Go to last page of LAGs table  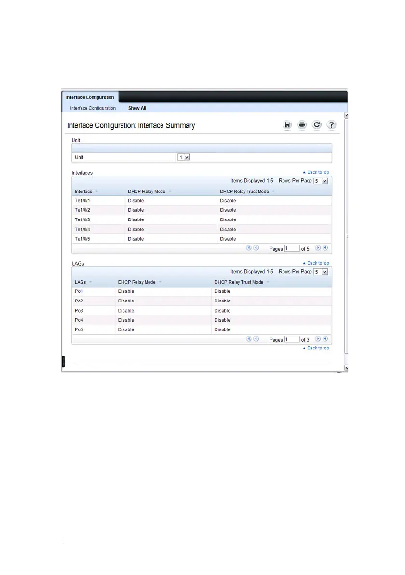click(x=325, y=339)
